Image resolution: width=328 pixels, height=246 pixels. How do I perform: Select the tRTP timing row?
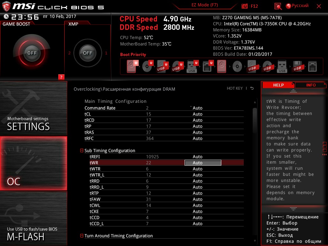click(x=167, y=193)
